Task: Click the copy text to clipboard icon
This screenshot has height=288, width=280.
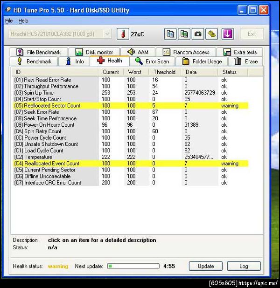Action: point(170,34)
